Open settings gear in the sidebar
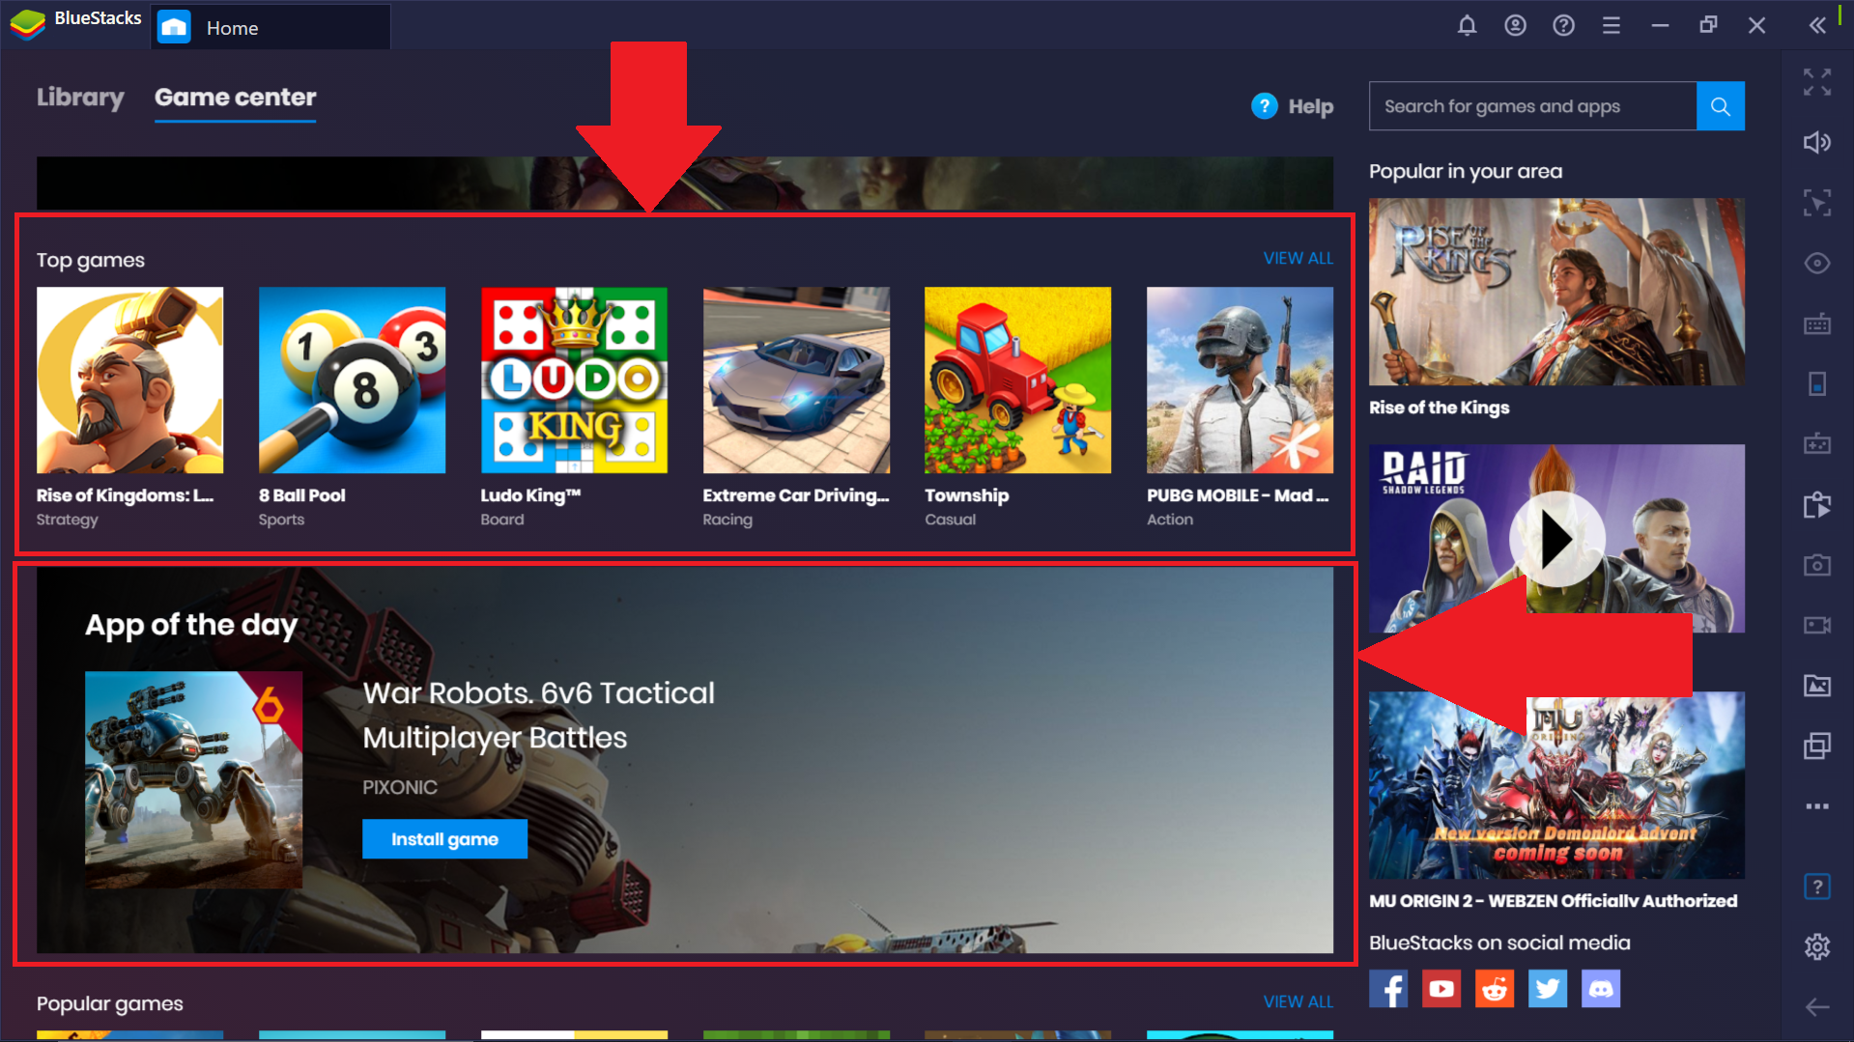Viewport: 1854px width, 1042px height. (x=1817, y=946)
